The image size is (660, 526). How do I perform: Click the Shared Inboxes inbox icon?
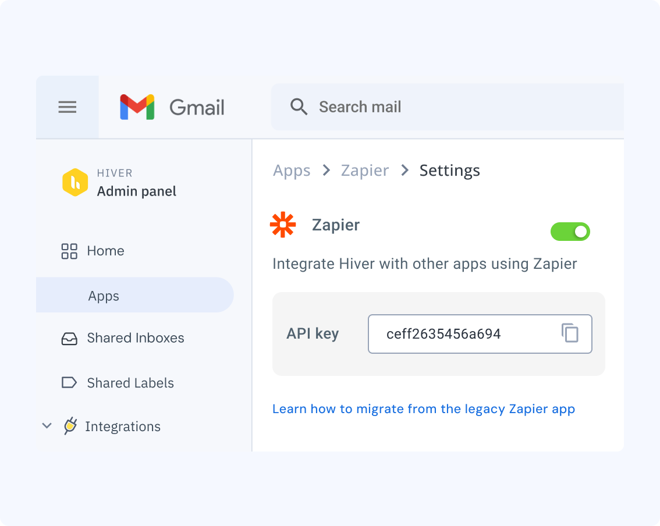click(69, 338)
